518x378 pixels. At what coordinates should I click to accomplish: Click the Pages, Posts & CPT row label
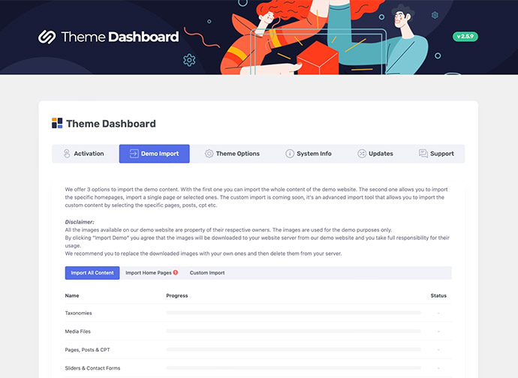coord(88,350)
